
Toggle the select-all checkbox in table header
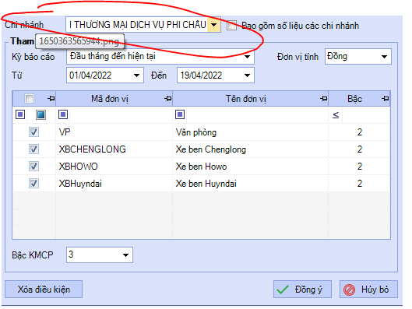point(29,99)
